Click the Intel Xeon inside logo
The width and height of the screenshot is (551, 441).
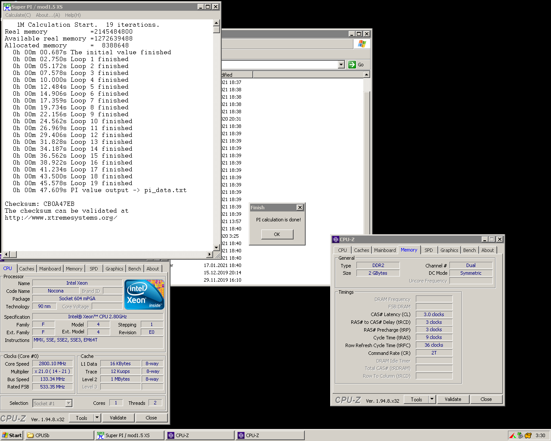point(145,295)
